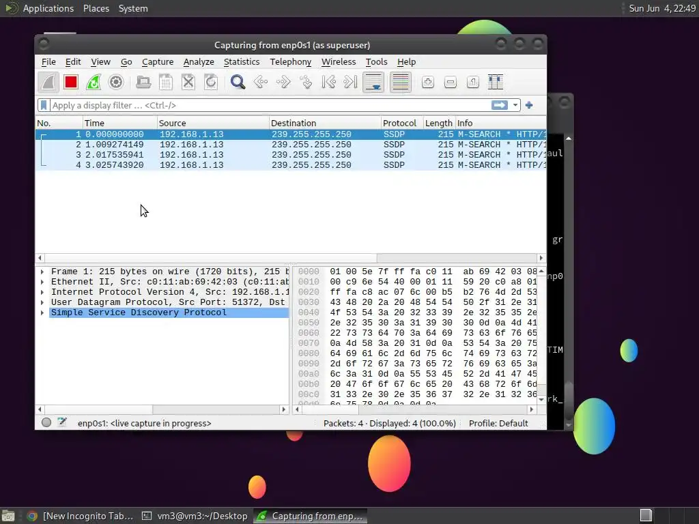Expand the Frame 1 tree item
The height and width of the screenshot is (524, 699).
pos(42,272)
